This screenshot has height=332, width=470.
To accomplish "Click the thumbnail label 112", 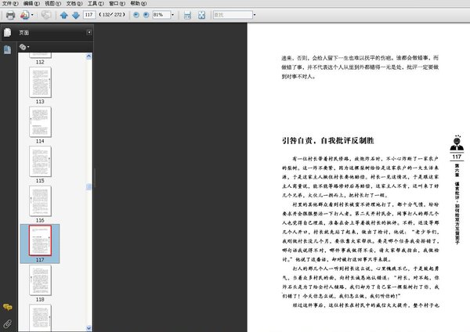I will pyautogui.click(x=40, y=62).
